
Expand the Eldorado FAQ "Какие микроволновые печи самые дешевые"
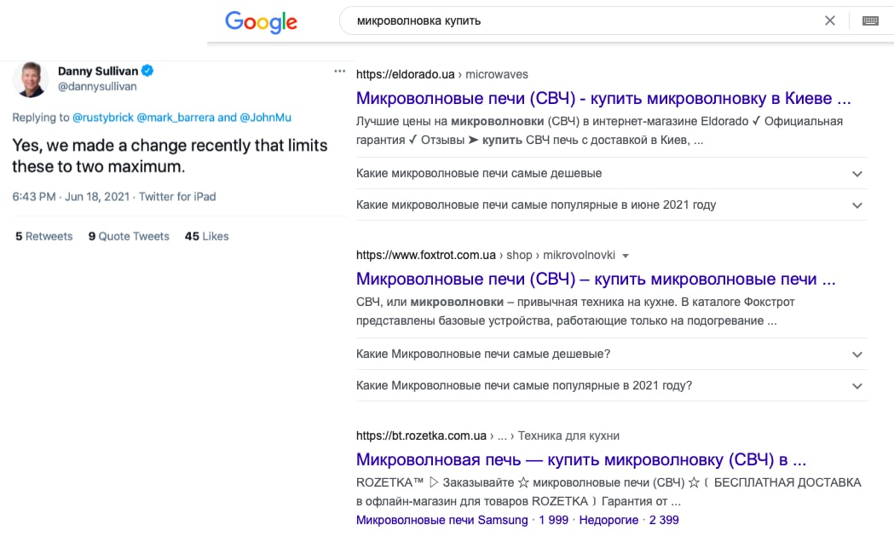(x=611, y=173)
